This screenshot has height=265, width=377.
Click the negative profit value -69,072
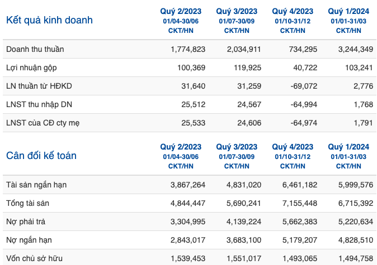304,86
